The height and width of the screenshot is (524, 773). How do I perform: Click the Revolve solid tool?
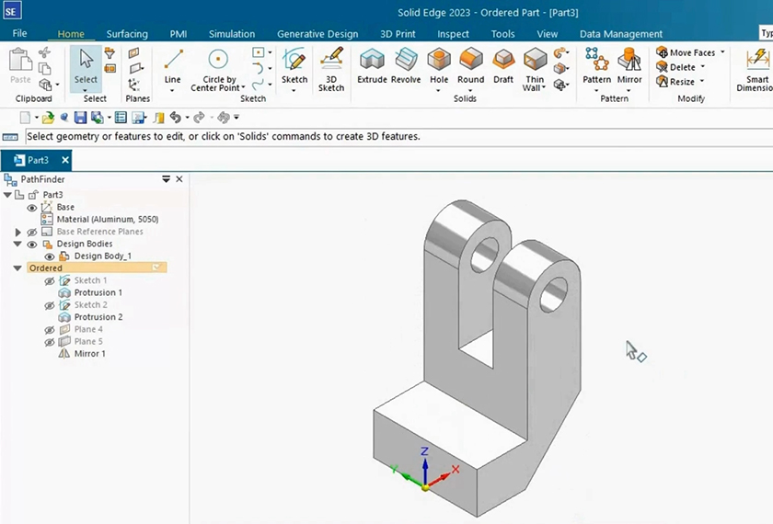406,65
